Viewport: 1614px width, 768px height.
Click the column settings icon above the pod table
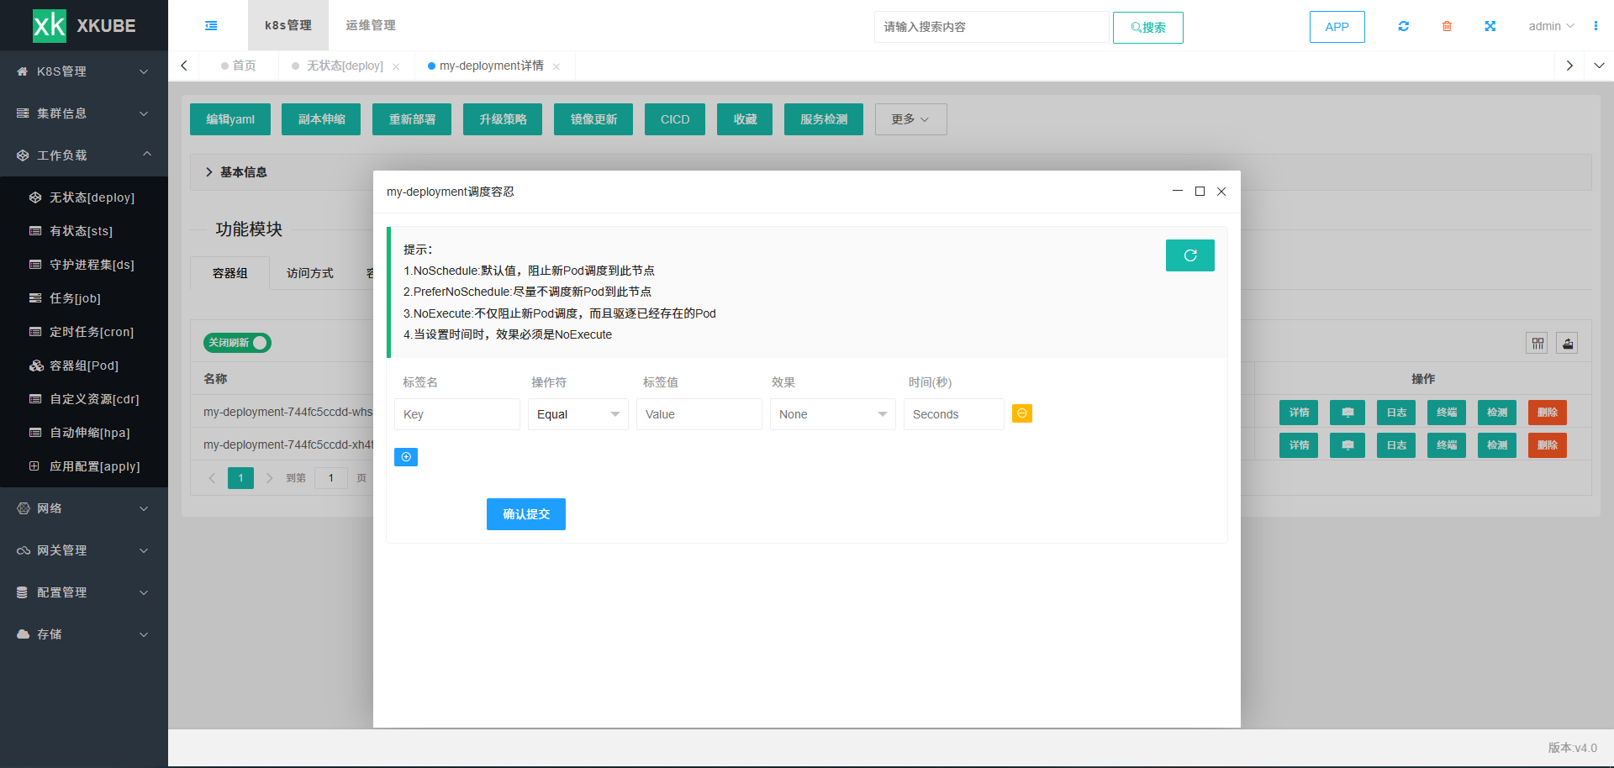point(1537,343)
